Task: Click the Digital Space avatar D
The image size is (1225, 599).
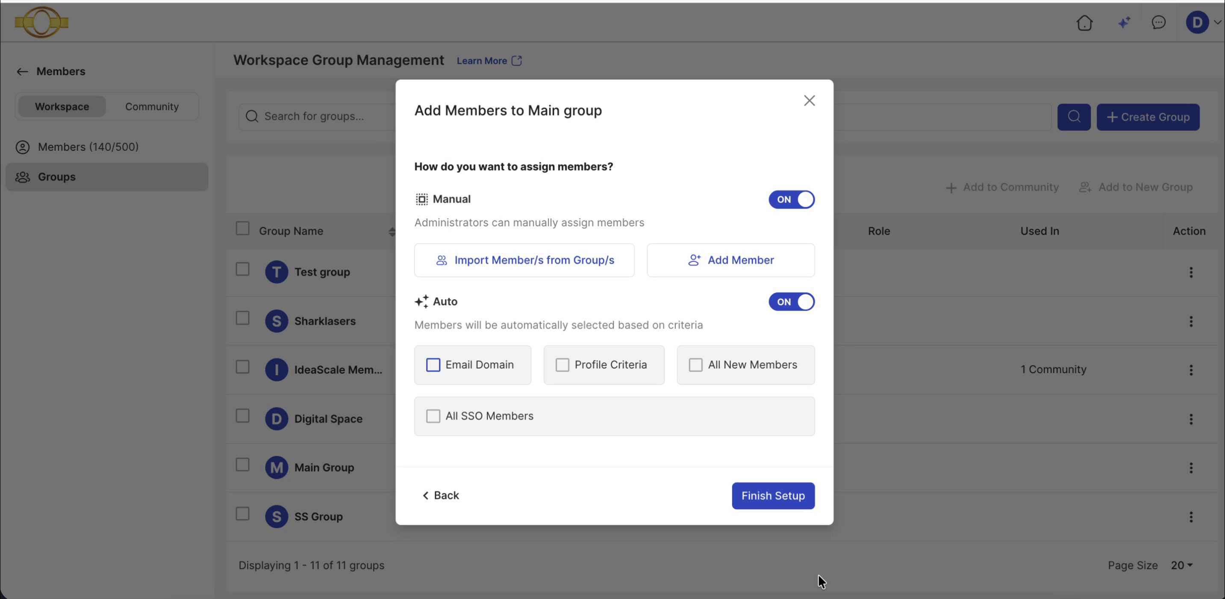Action: tap(276, 419)
